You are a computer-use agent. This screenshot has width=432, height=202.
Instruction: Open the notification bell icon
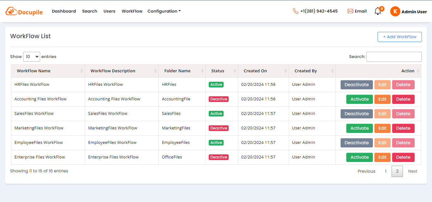[x=378, y=11]
